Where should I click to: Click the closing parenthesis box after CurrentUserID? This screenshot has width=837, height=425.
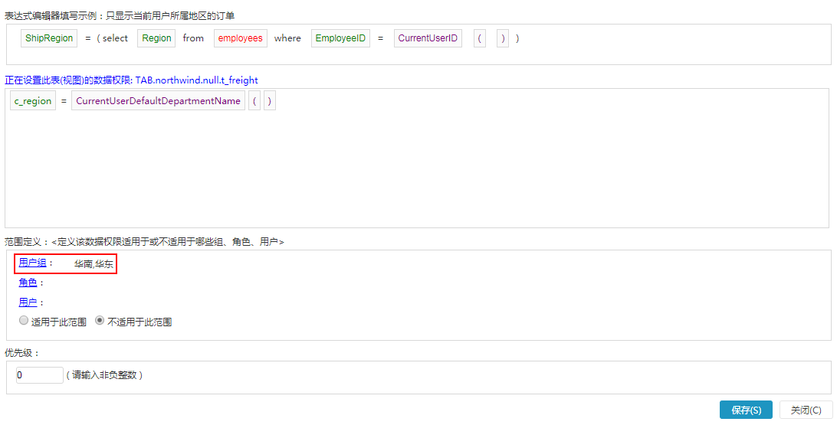503,38
